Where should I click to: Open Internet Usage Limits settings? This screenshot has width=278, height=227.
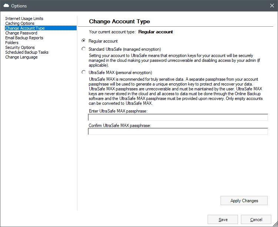point(24,19)
